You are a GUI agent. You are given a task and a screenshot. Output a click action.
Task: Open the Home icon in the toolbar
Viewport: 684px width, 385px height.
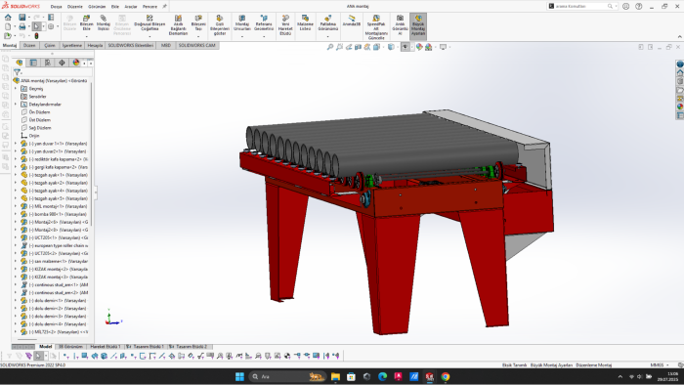tap(8, 17)
